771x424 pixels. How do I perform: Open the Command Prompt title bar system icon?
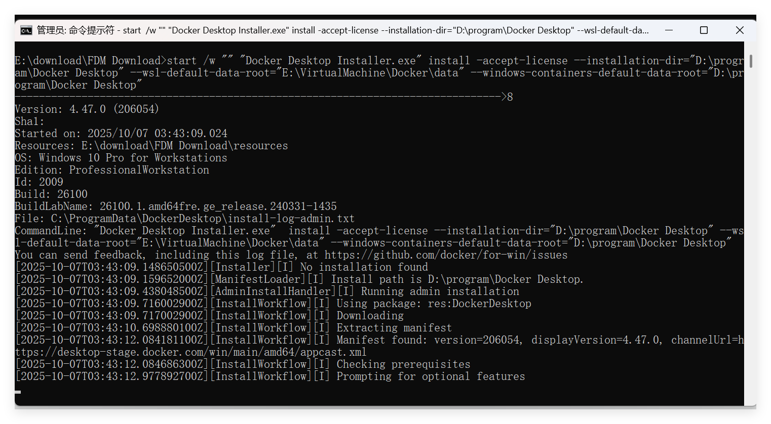26,30
